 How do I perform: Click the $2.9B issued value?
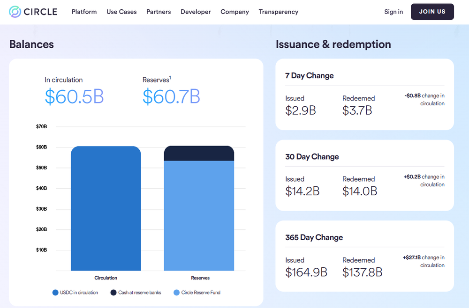point(301,110)
